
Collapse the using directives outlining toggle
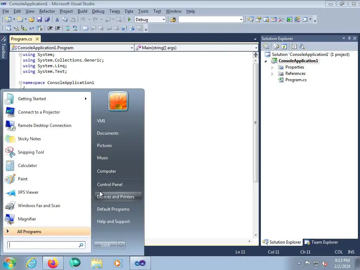[20, 54]
